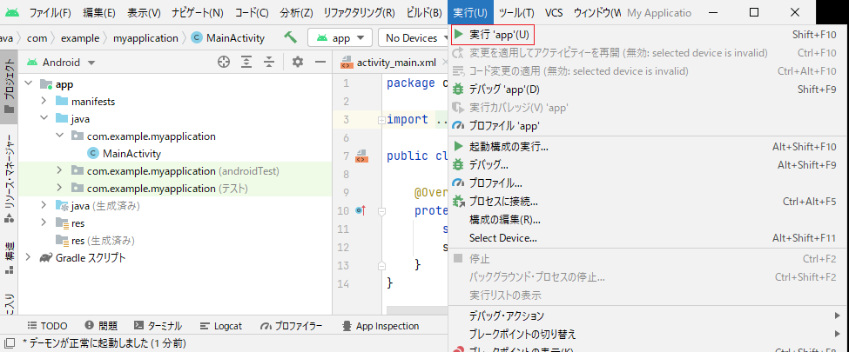This screenshot has width=849, height=352.
Task: Open the No Devices dropdown
Action: (x=413, y=38)
